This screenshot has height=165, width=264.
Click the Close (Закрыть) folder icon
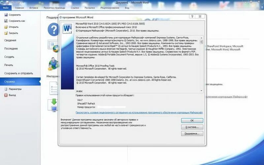[x=6, y=33]
